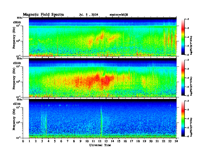Click hour tick label 16 on time axis
This screenshot has height=162, width=210.
(x=125, y=141)
